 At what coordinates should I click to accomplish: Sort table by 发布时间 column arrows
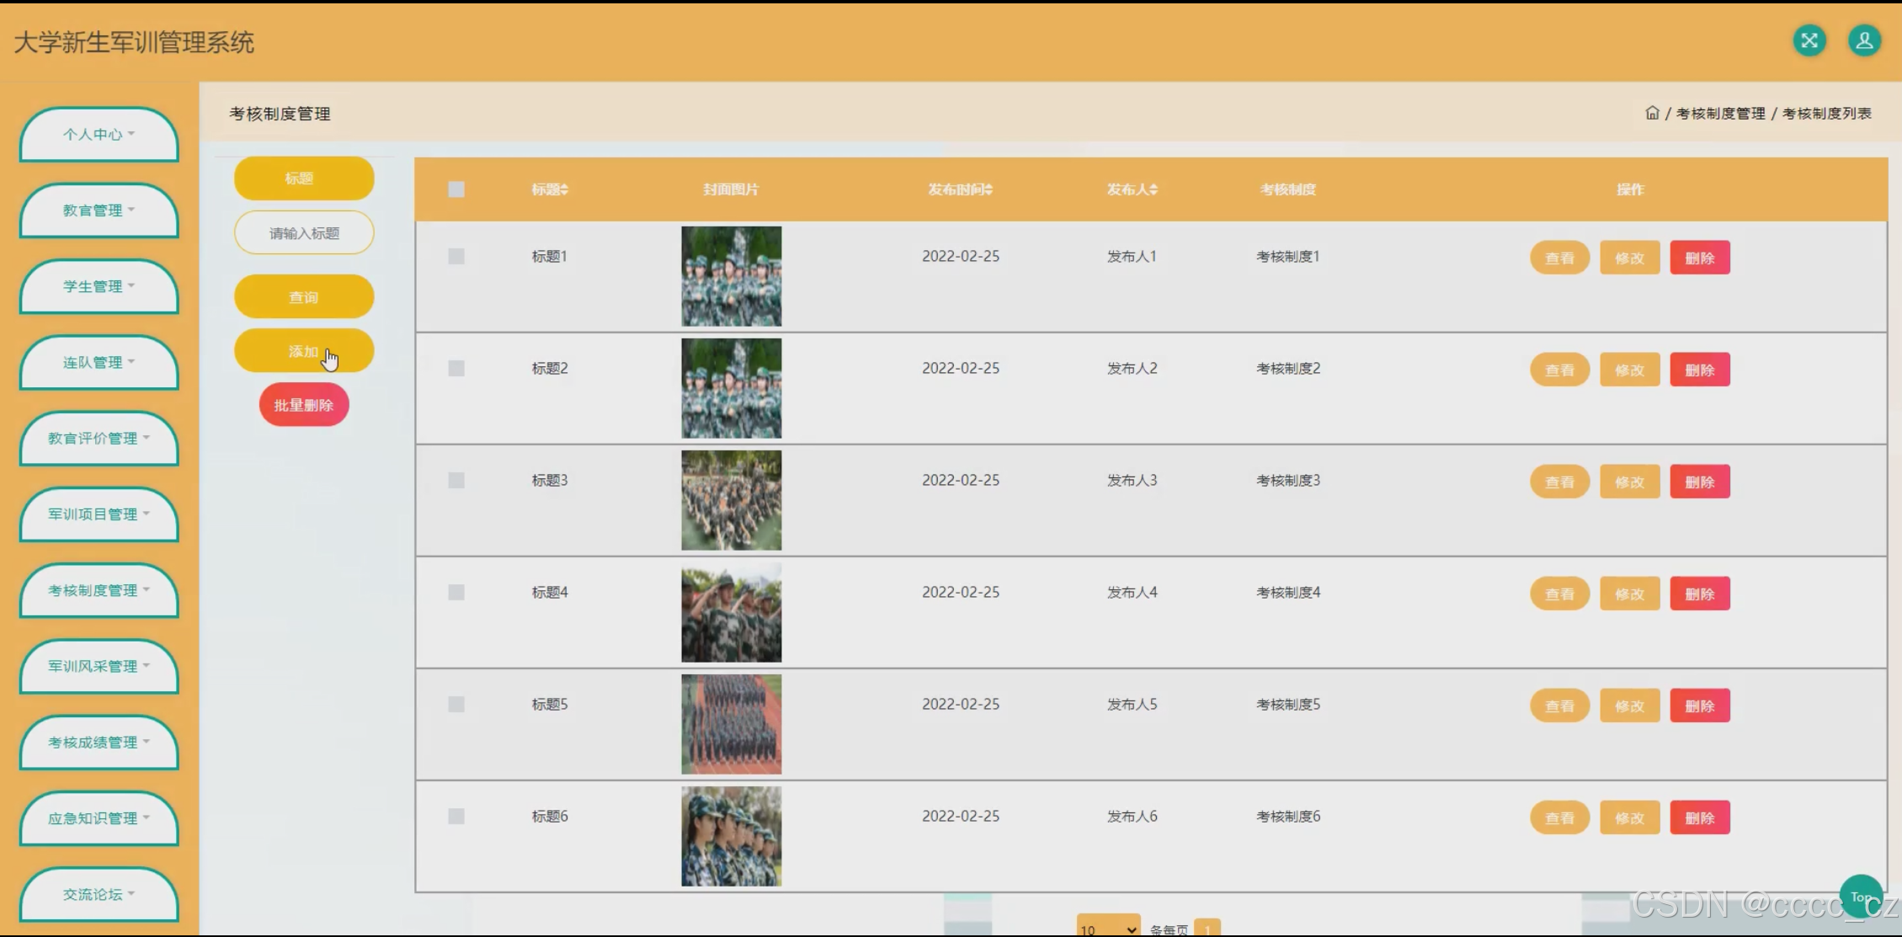point(989,189)
